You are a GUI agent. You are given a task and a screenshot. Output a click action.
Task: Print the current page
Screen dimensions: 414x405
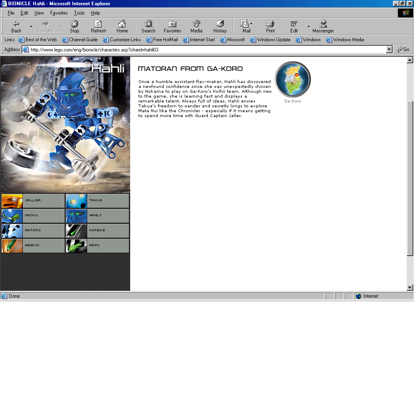pos(270,26)
